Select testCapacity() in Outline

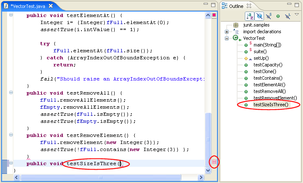click(268, 65)
